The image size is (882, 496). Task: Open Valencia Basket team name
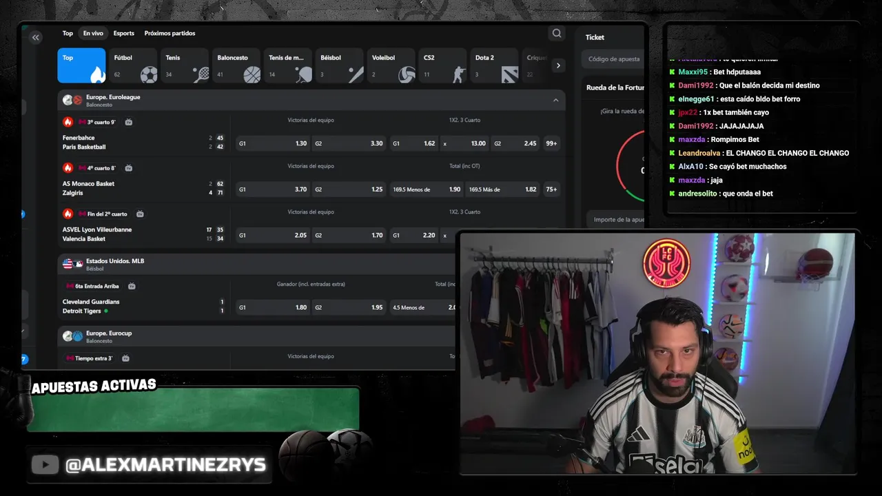(84, 238)
